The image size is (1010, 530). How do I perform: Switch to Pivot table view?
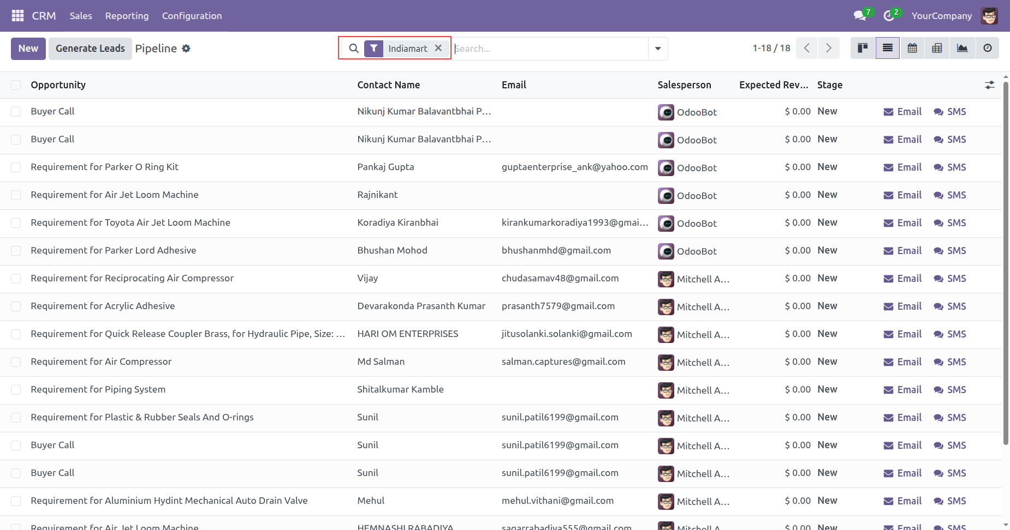[937, 49]
